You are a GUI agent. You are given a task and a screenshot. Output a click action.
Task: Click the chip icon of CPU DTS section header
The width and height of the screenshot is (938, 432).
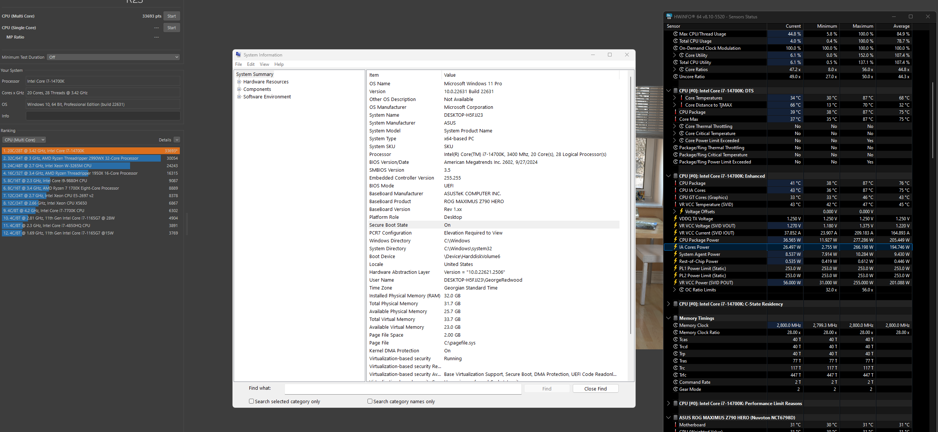click(x=676, y=91)
